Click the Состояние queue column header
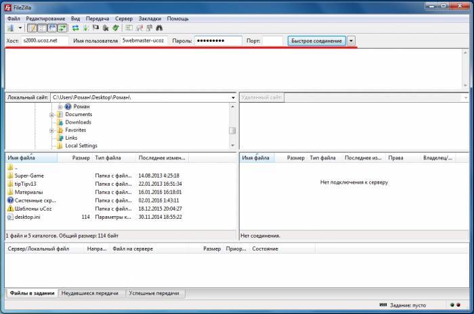474x314 pixels. (x=282, y=249)
